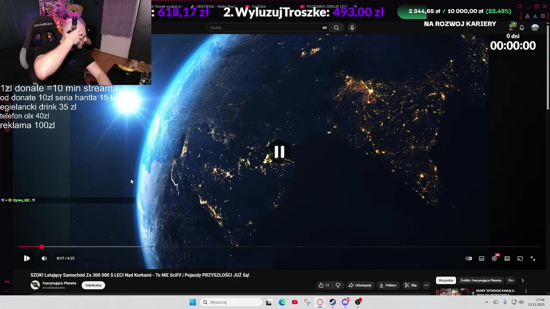Open the Snipping Tool on taskbar
Viewport: 550px width, 309px height.
307,302
